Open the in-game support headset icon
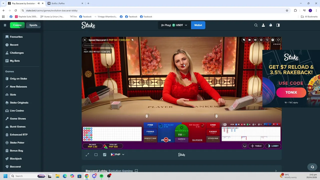 coord(278,40)
